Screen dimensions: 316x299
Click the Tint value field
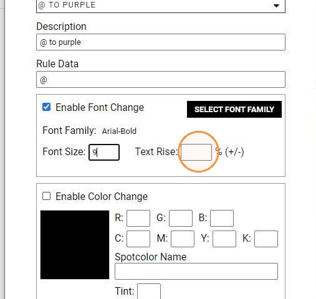pos(149,292)
